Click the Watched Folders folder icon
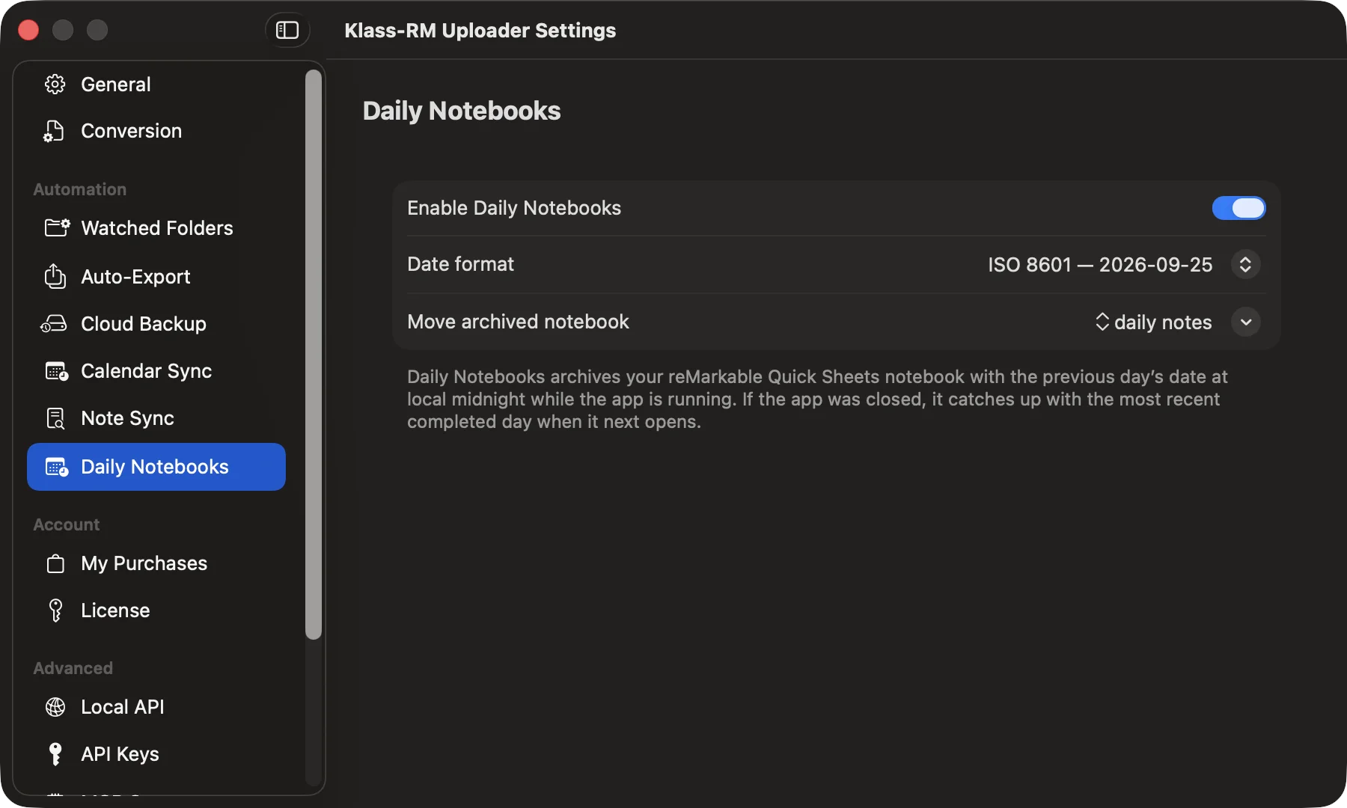 coord(57,227)
